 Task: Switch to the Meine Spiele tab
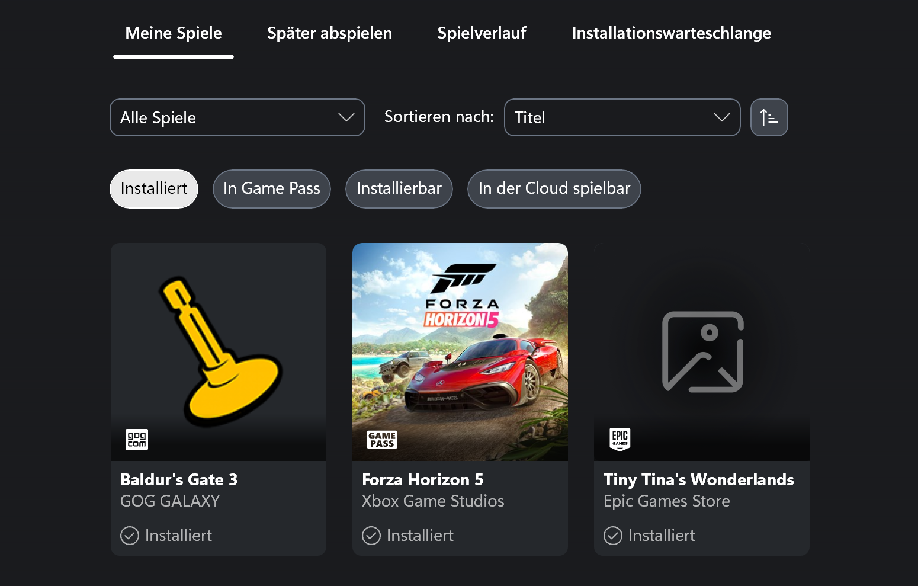point(174,33)
